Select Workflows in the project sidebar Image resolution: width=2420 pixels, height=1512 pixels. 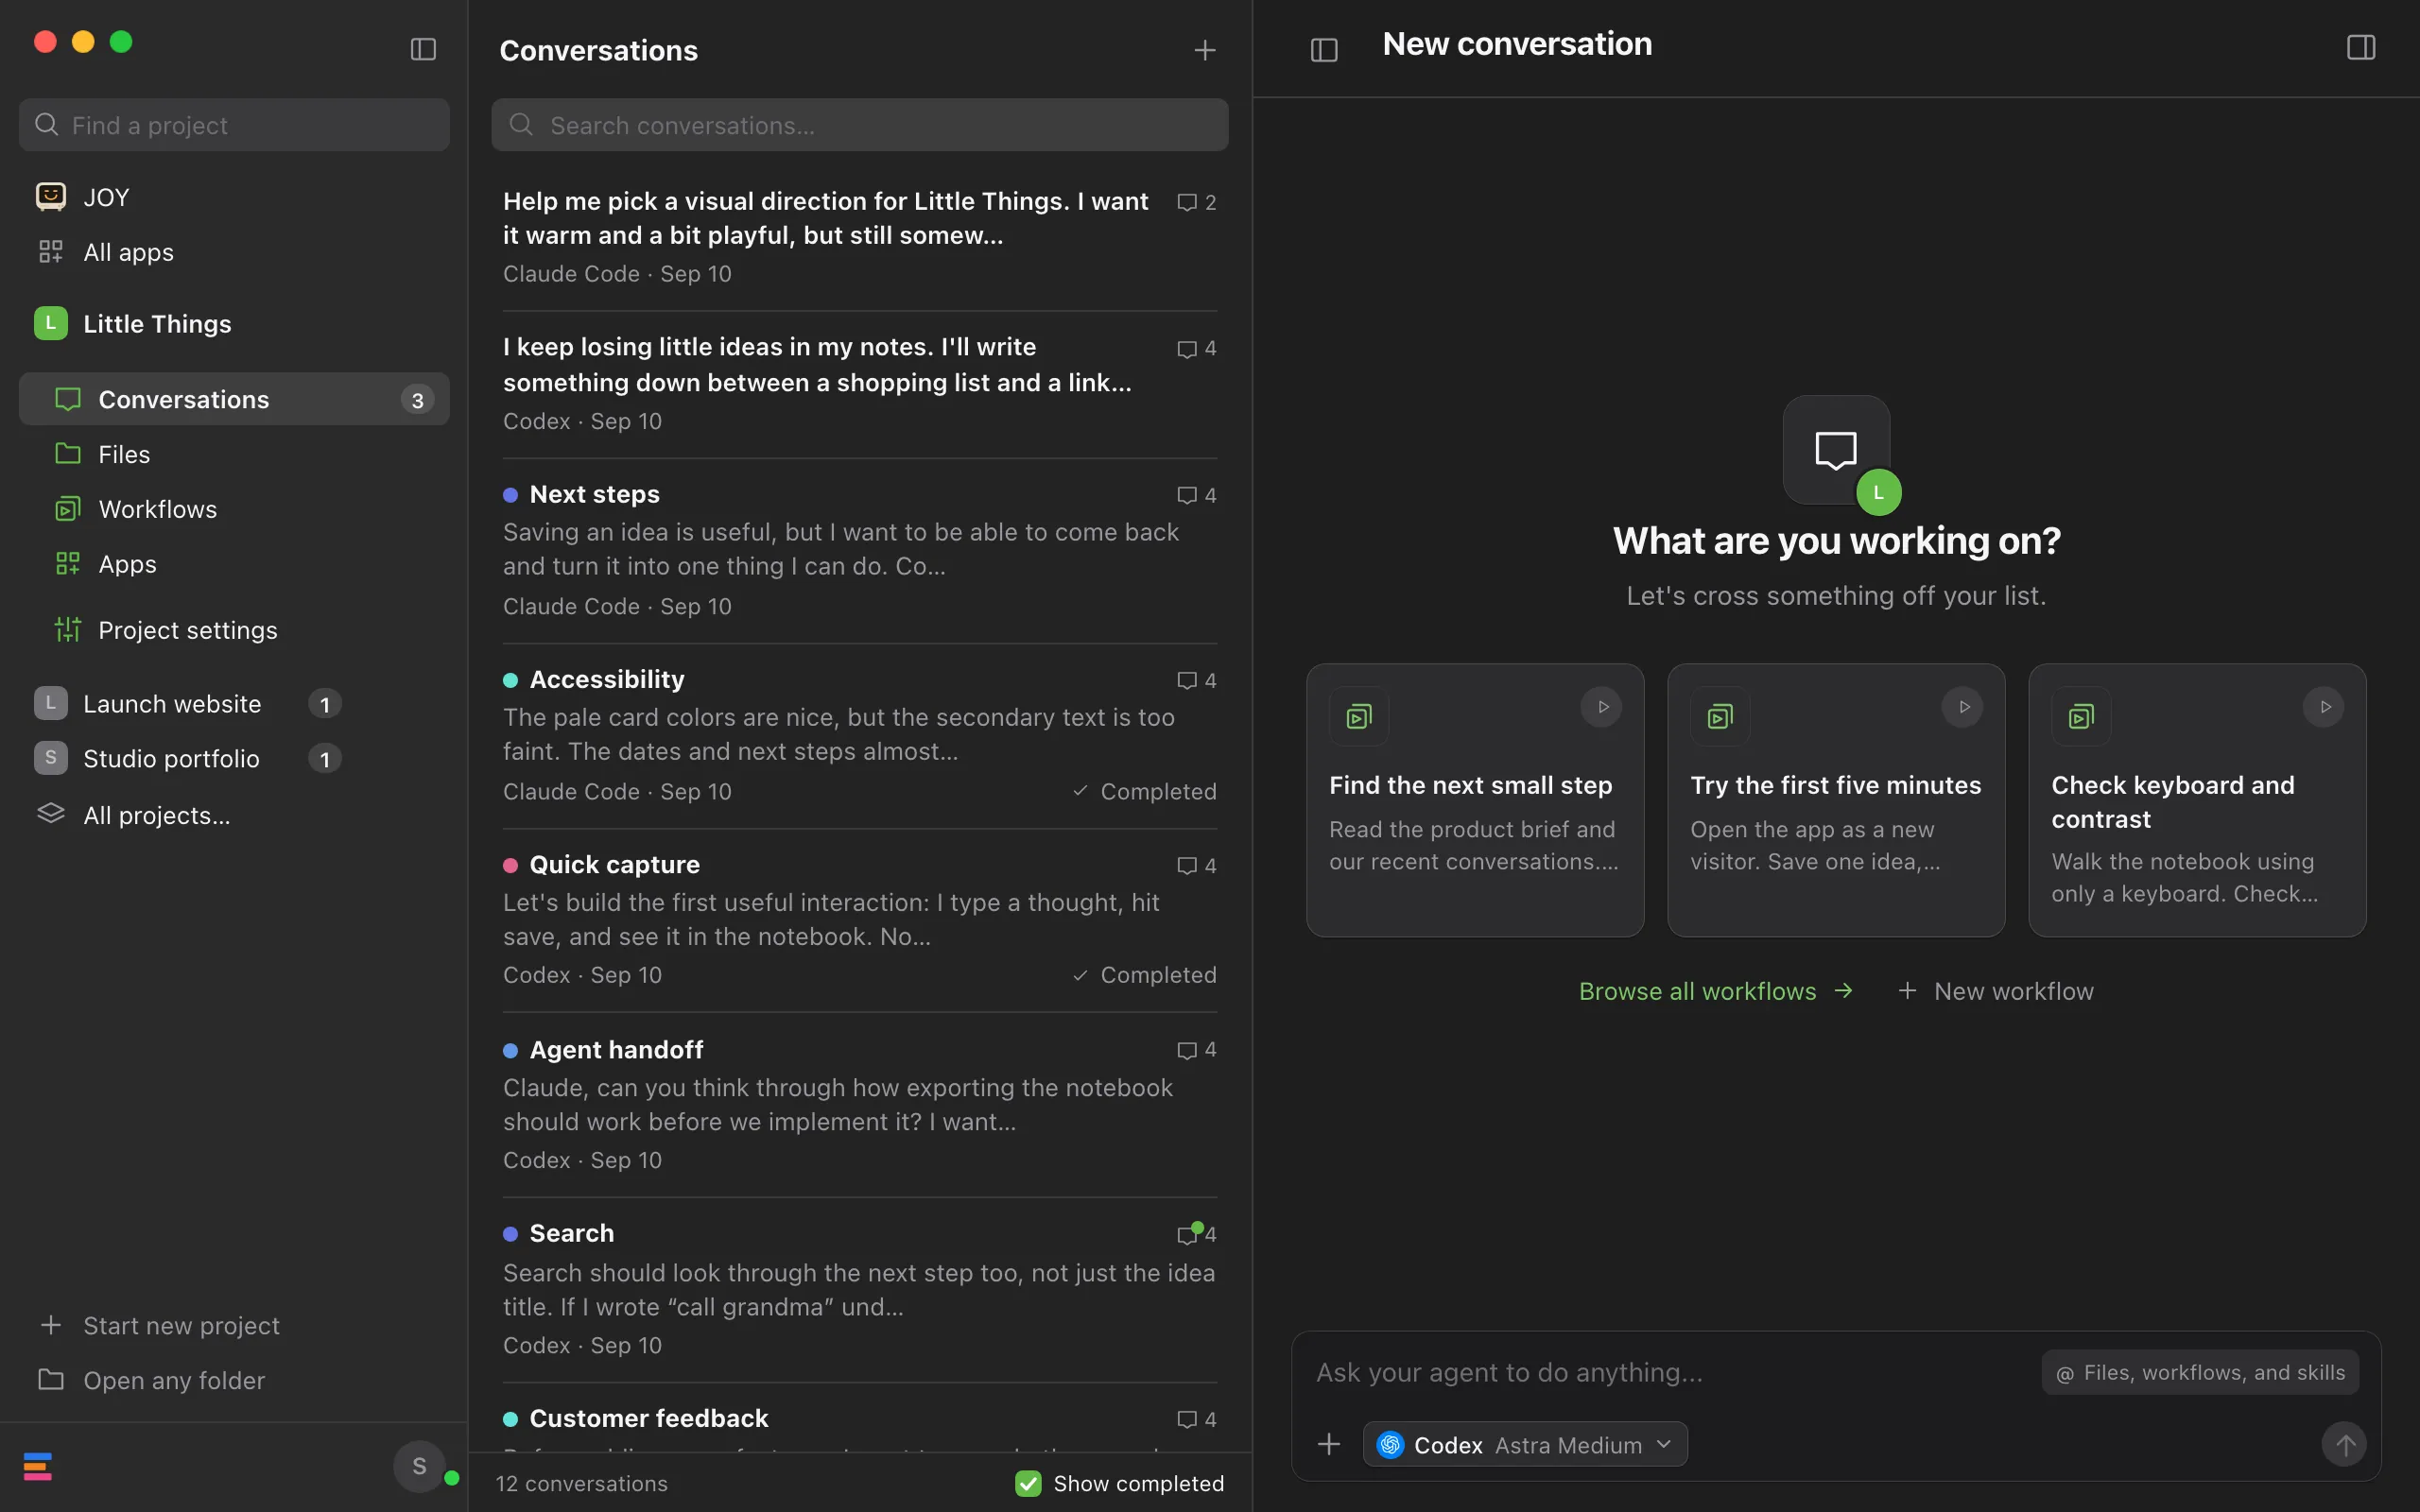[x=234, y=509]
